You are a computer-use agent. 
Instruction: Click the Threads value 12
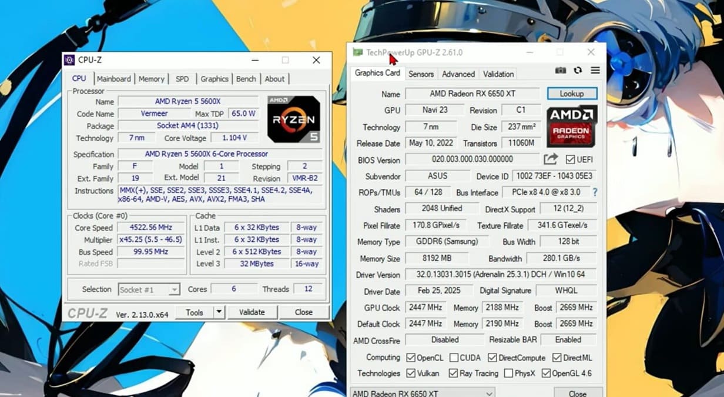[x=308, y=289]
